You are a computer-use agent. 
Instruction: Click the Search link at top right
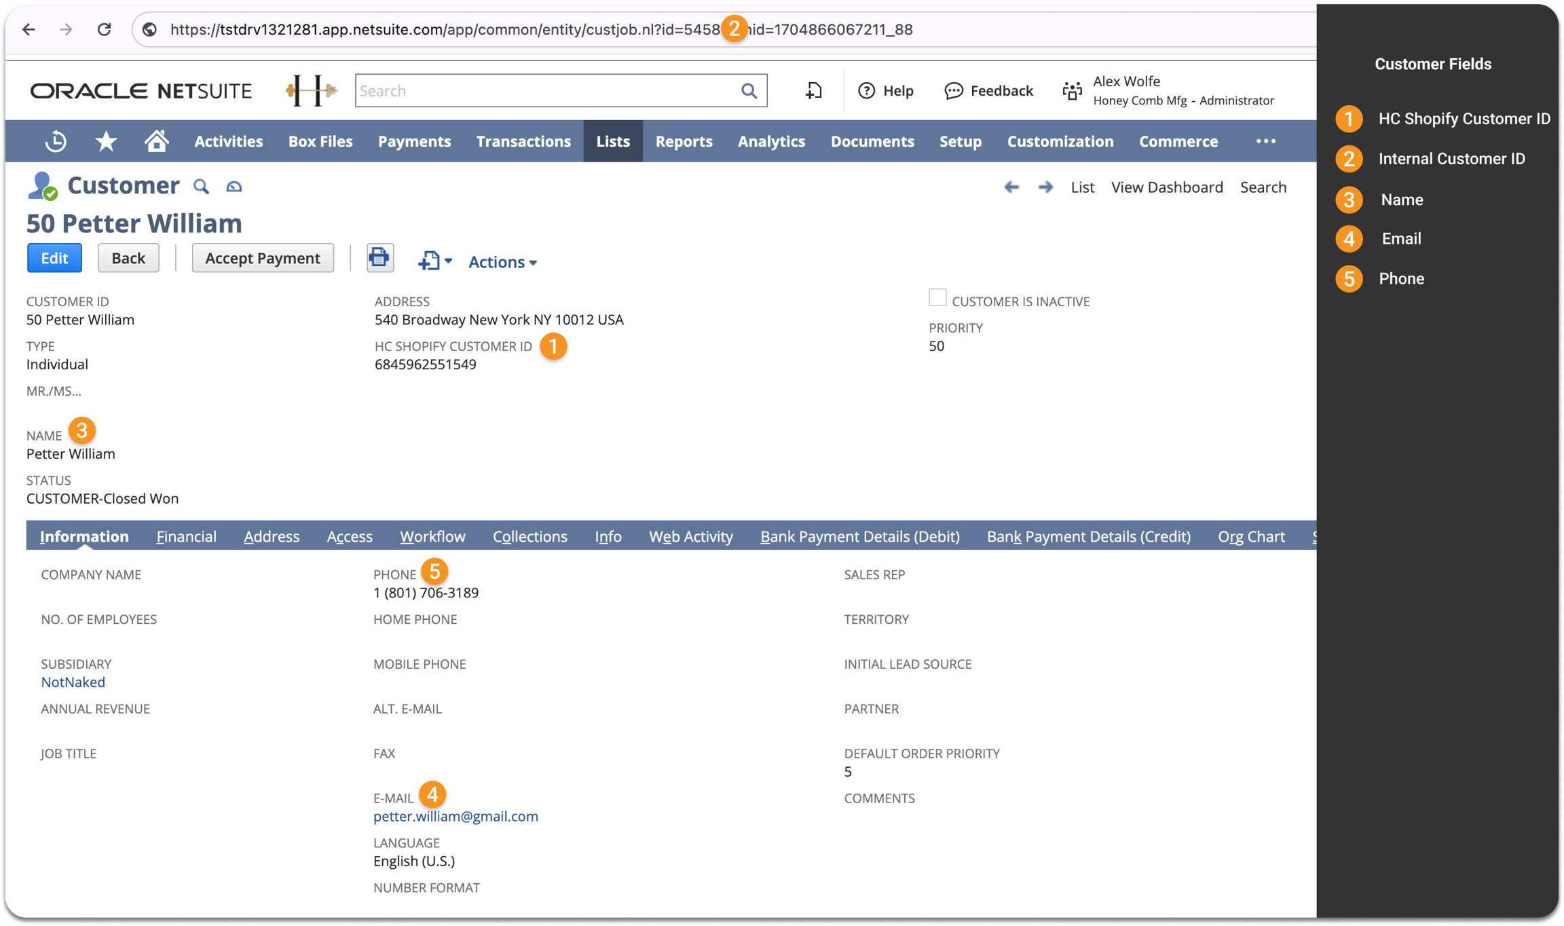(x=1263, y=187)
